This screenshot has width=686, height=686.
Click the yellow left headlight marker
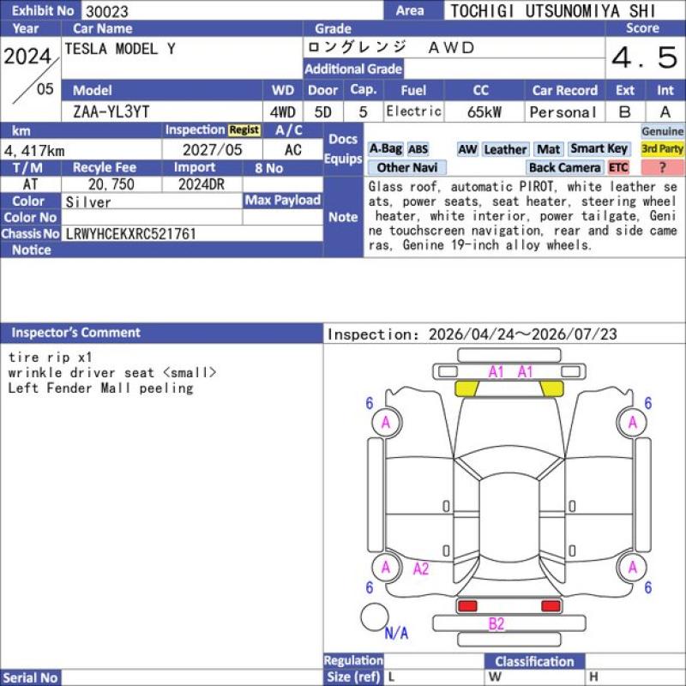coord(466,388)
